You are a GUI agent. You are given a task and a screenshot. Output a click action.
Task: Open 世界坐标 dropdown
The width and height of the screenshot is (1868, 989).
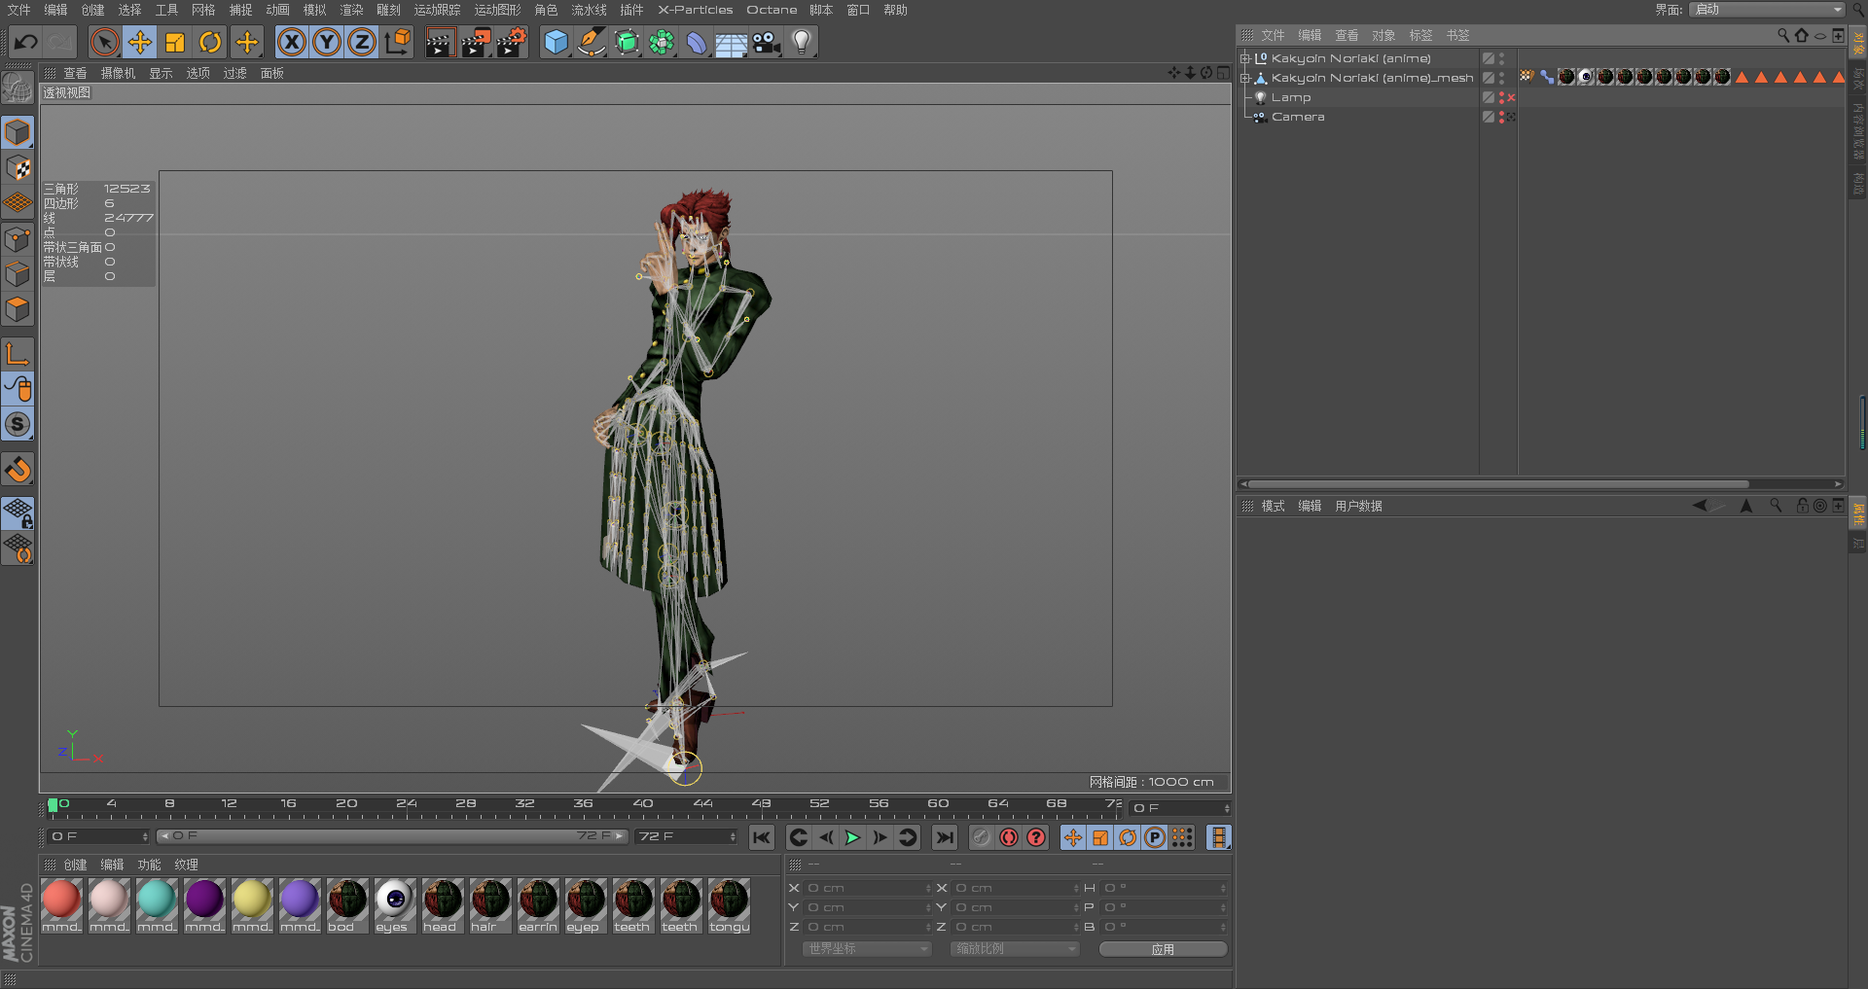tap(867, 949)
